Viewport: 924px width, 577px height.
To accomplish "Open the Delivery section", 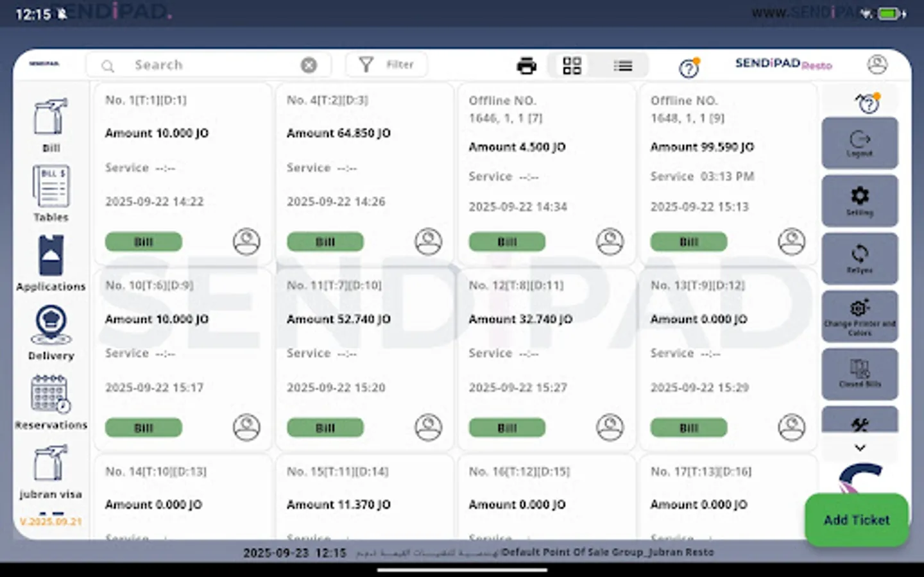I will pos(50,331).
